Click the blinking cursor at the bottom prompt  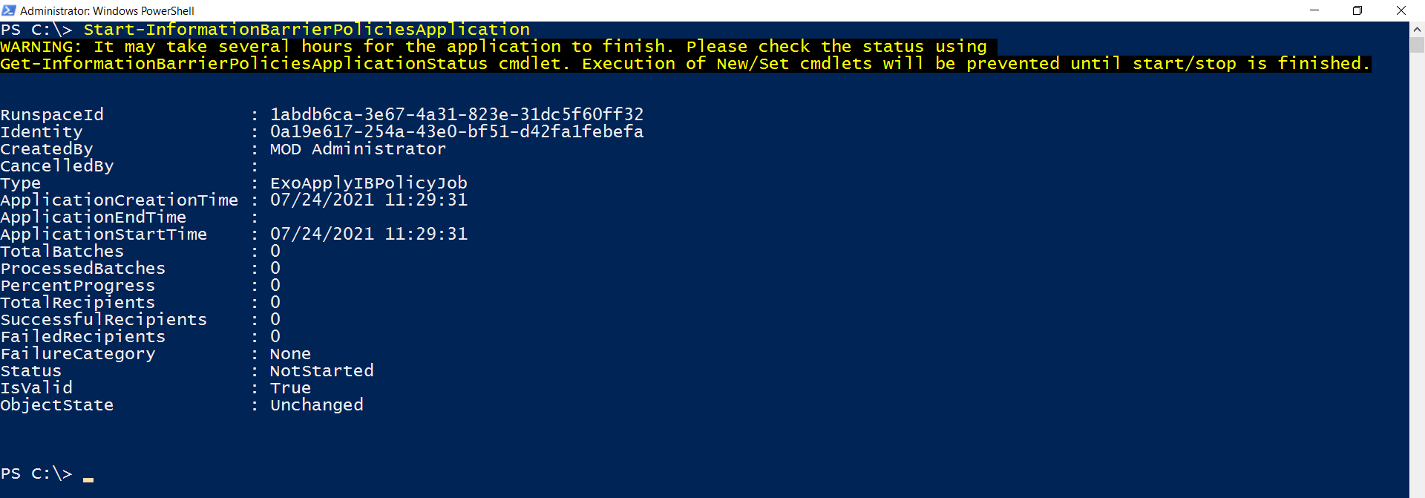pyautogui.click(x=88, y=479)
